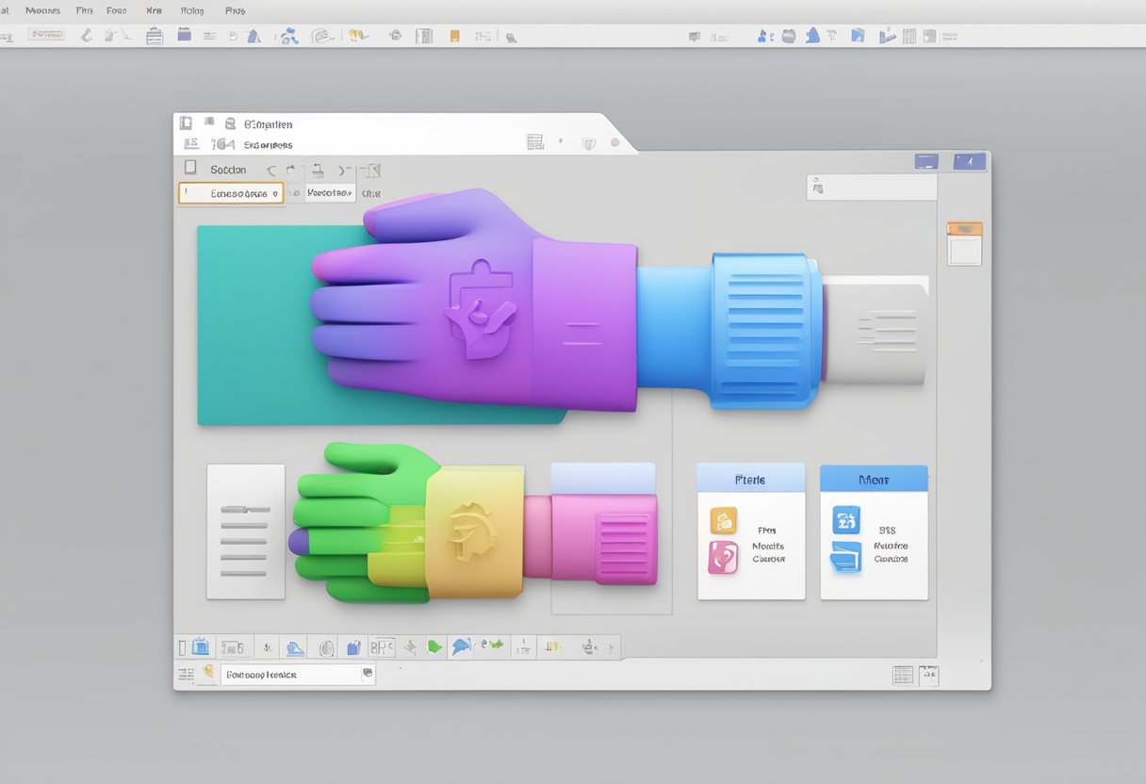The width and height of the screenshot is (1146, 784).
Task: Select the pink app icon in Fleris panel
Action: (723, 557)
